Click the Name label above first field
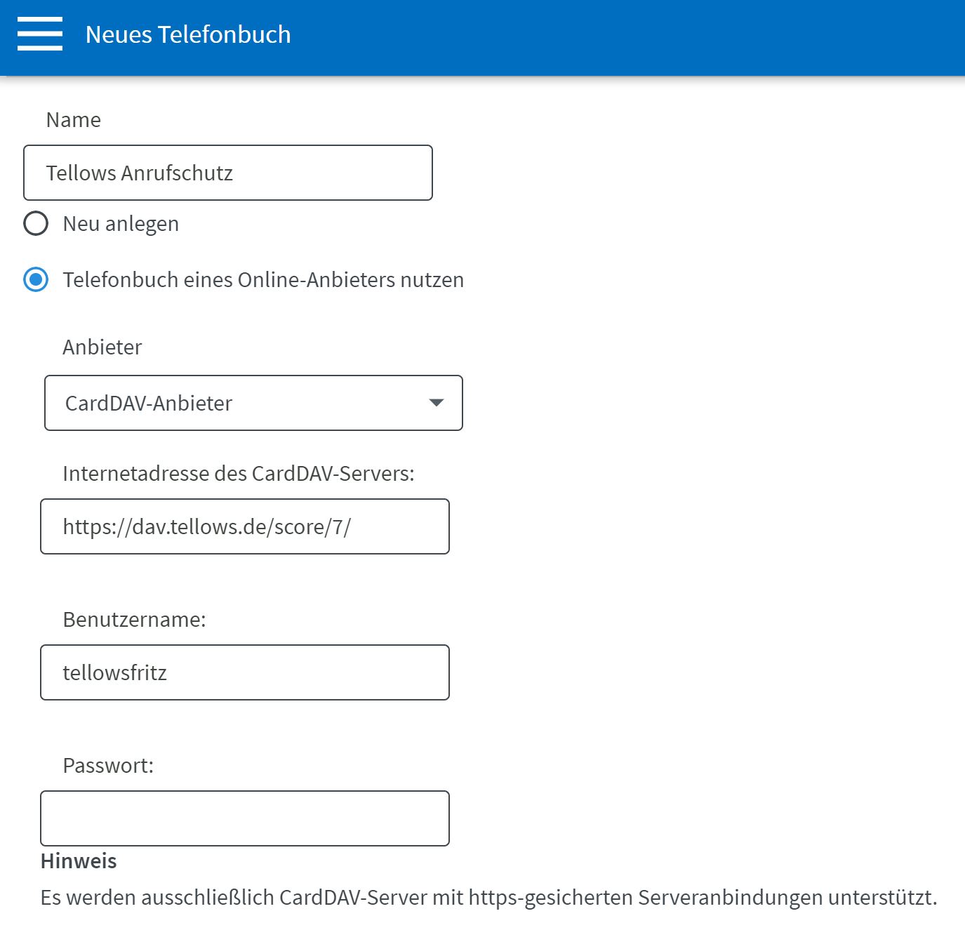 coord(74,120)
